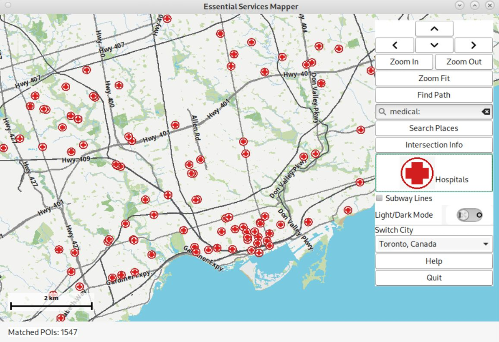
Task: Click the window menu button at the title bar's left
Action: 8,5
